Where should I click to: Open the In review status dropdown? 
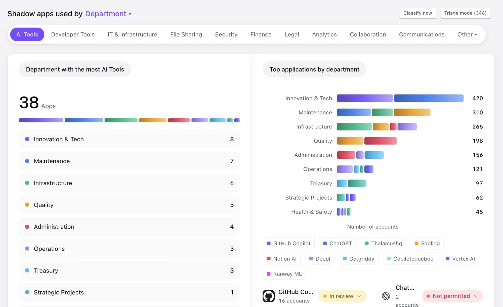click(x=342, y=296)
